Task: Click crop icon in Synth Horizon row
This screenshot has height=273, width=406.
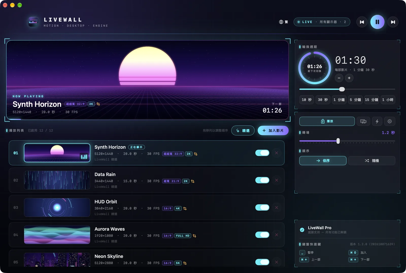Action: (196, 154)
